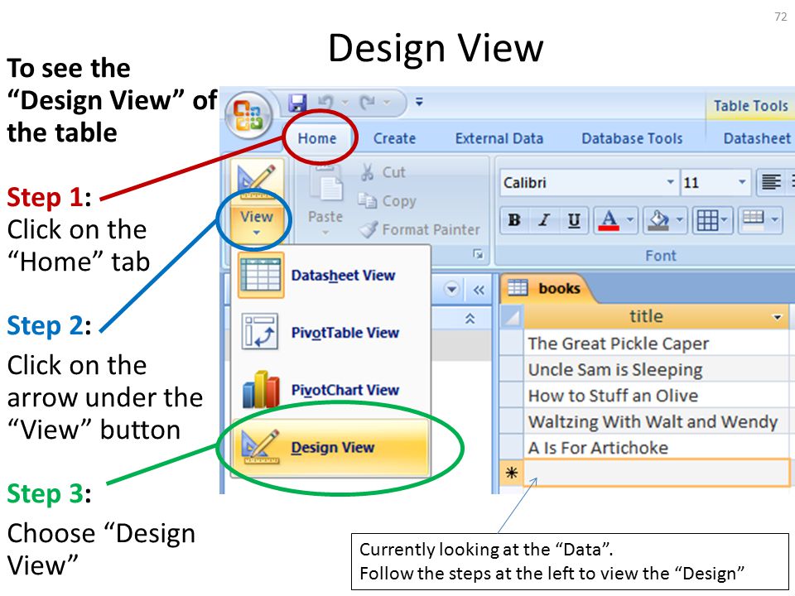Screen dimensions: 795x596
Task: Switch to Database Tools tab
Action: (x=632, y=138)
